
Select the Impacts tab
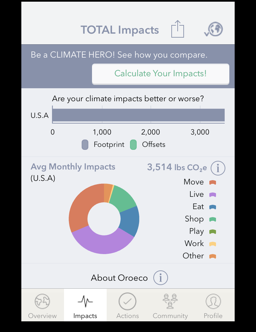pyautogui.click(x=85, y=305)
